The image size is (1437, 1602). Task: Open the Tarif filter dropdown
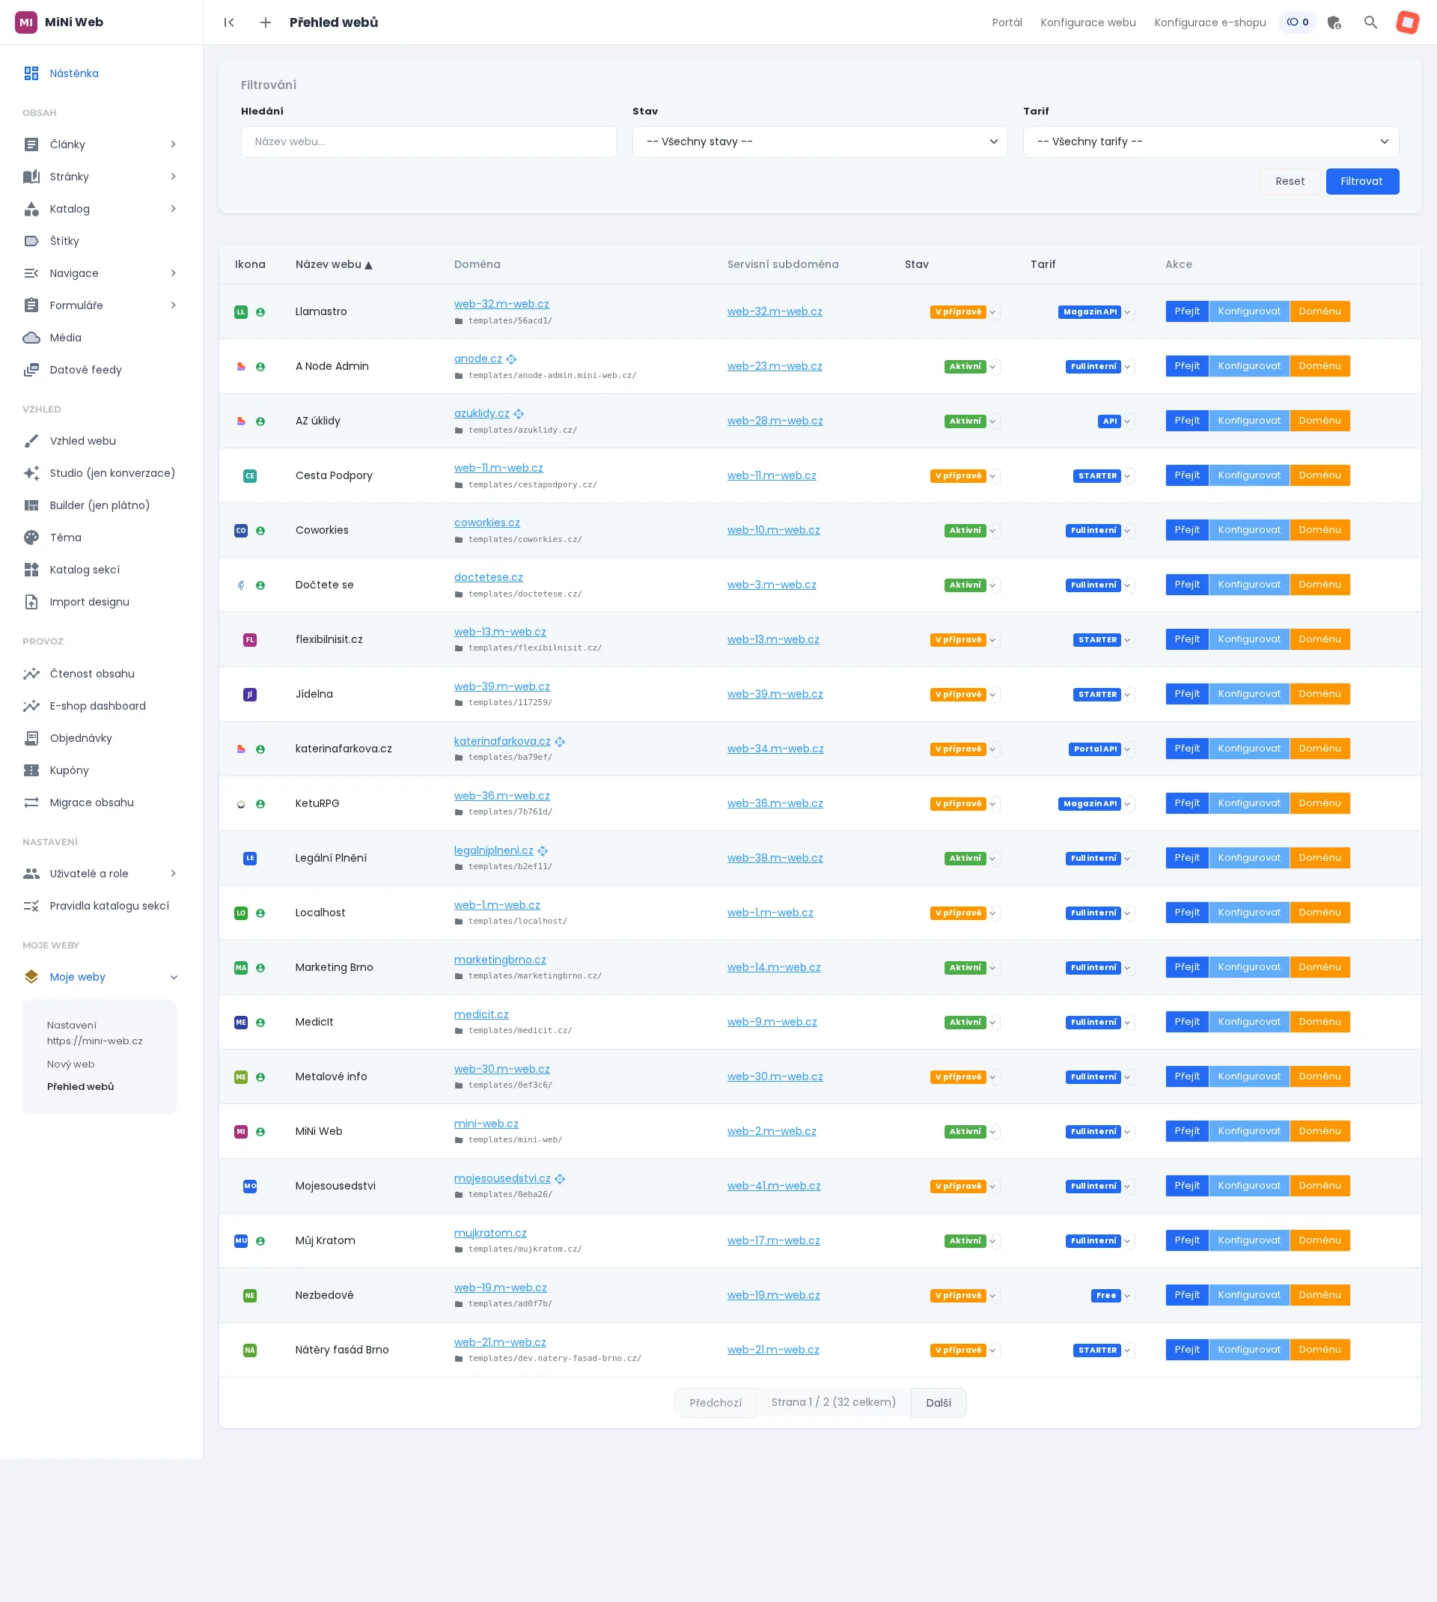coord(1210,141)
